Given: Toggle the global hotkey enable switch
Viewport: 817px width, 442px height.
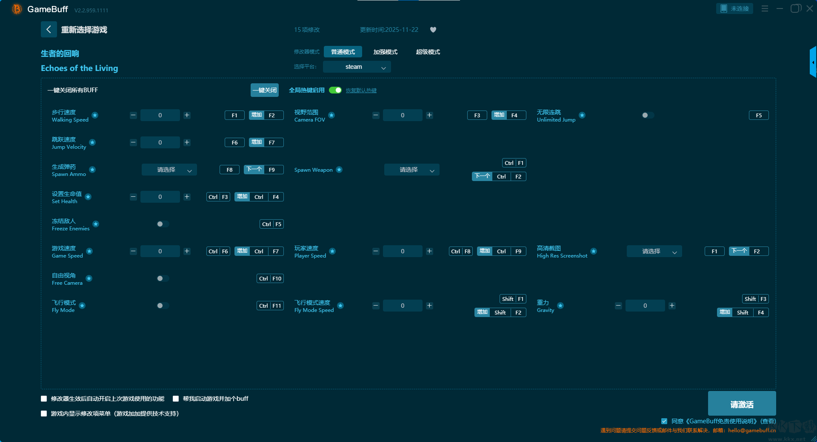Looking at the screenshot, I should [x=335, y=90].
